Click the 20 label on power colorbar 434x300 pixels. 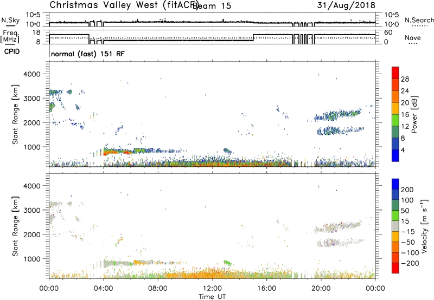(405, 103)
